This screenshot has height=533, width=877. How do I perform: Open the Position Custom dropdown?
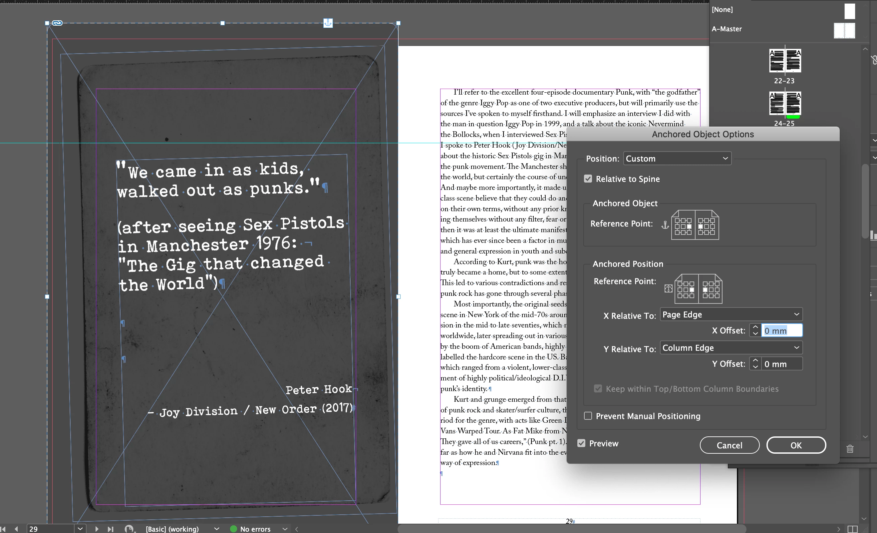coord(677,159)
